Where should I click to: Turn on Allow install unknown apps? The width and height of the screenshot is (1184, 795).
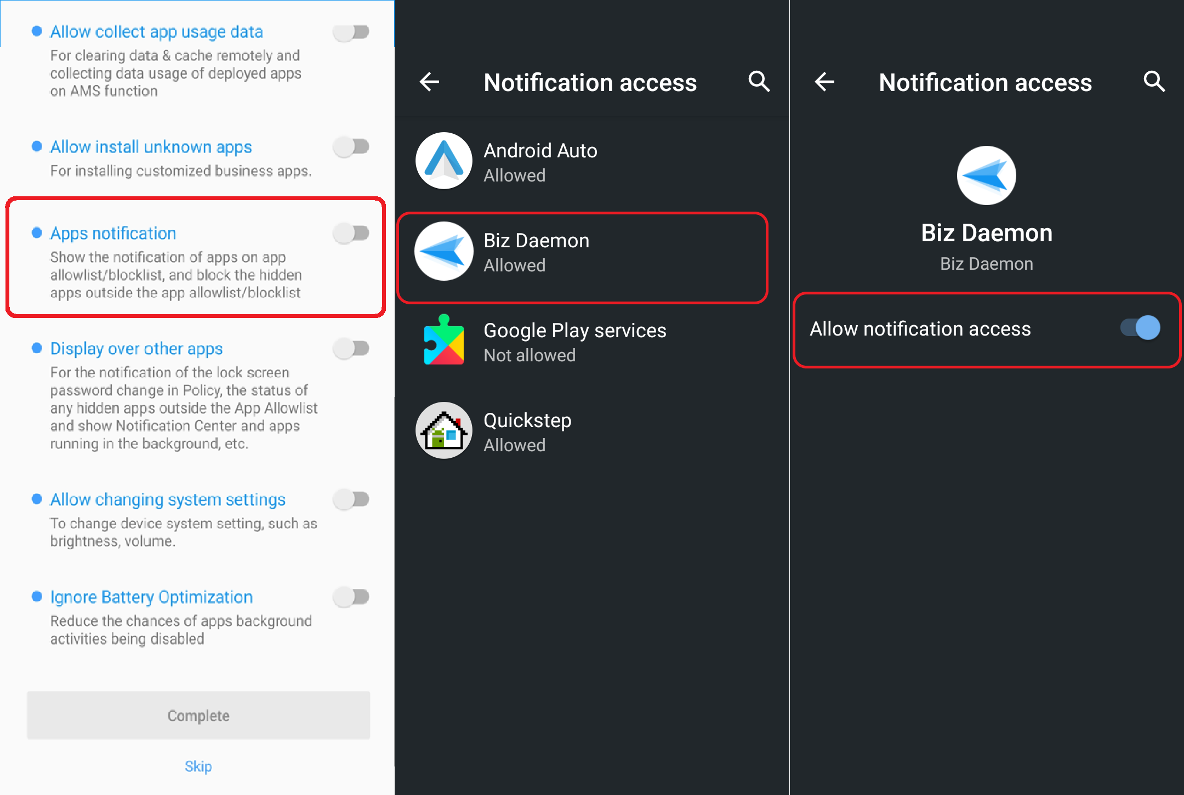351,147
